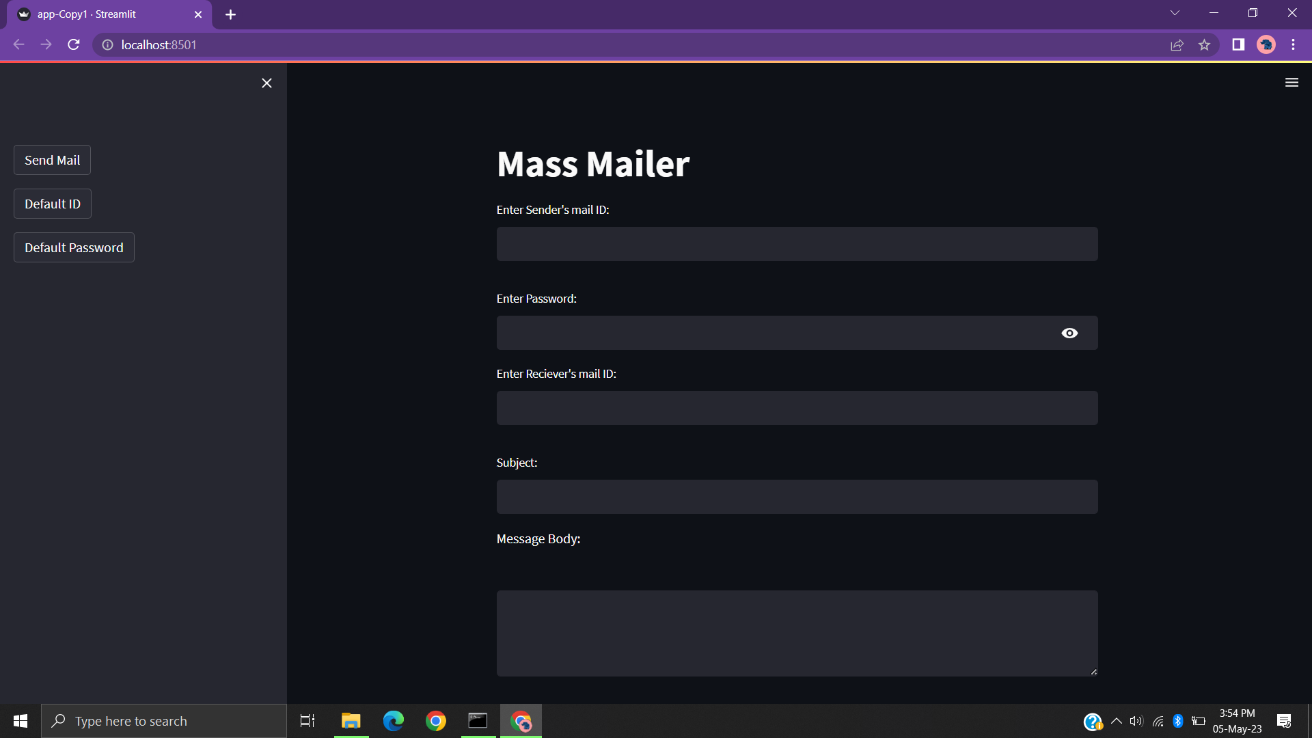Show password using the eye icon
The image size is (1312, 738).
point(1069,333)
